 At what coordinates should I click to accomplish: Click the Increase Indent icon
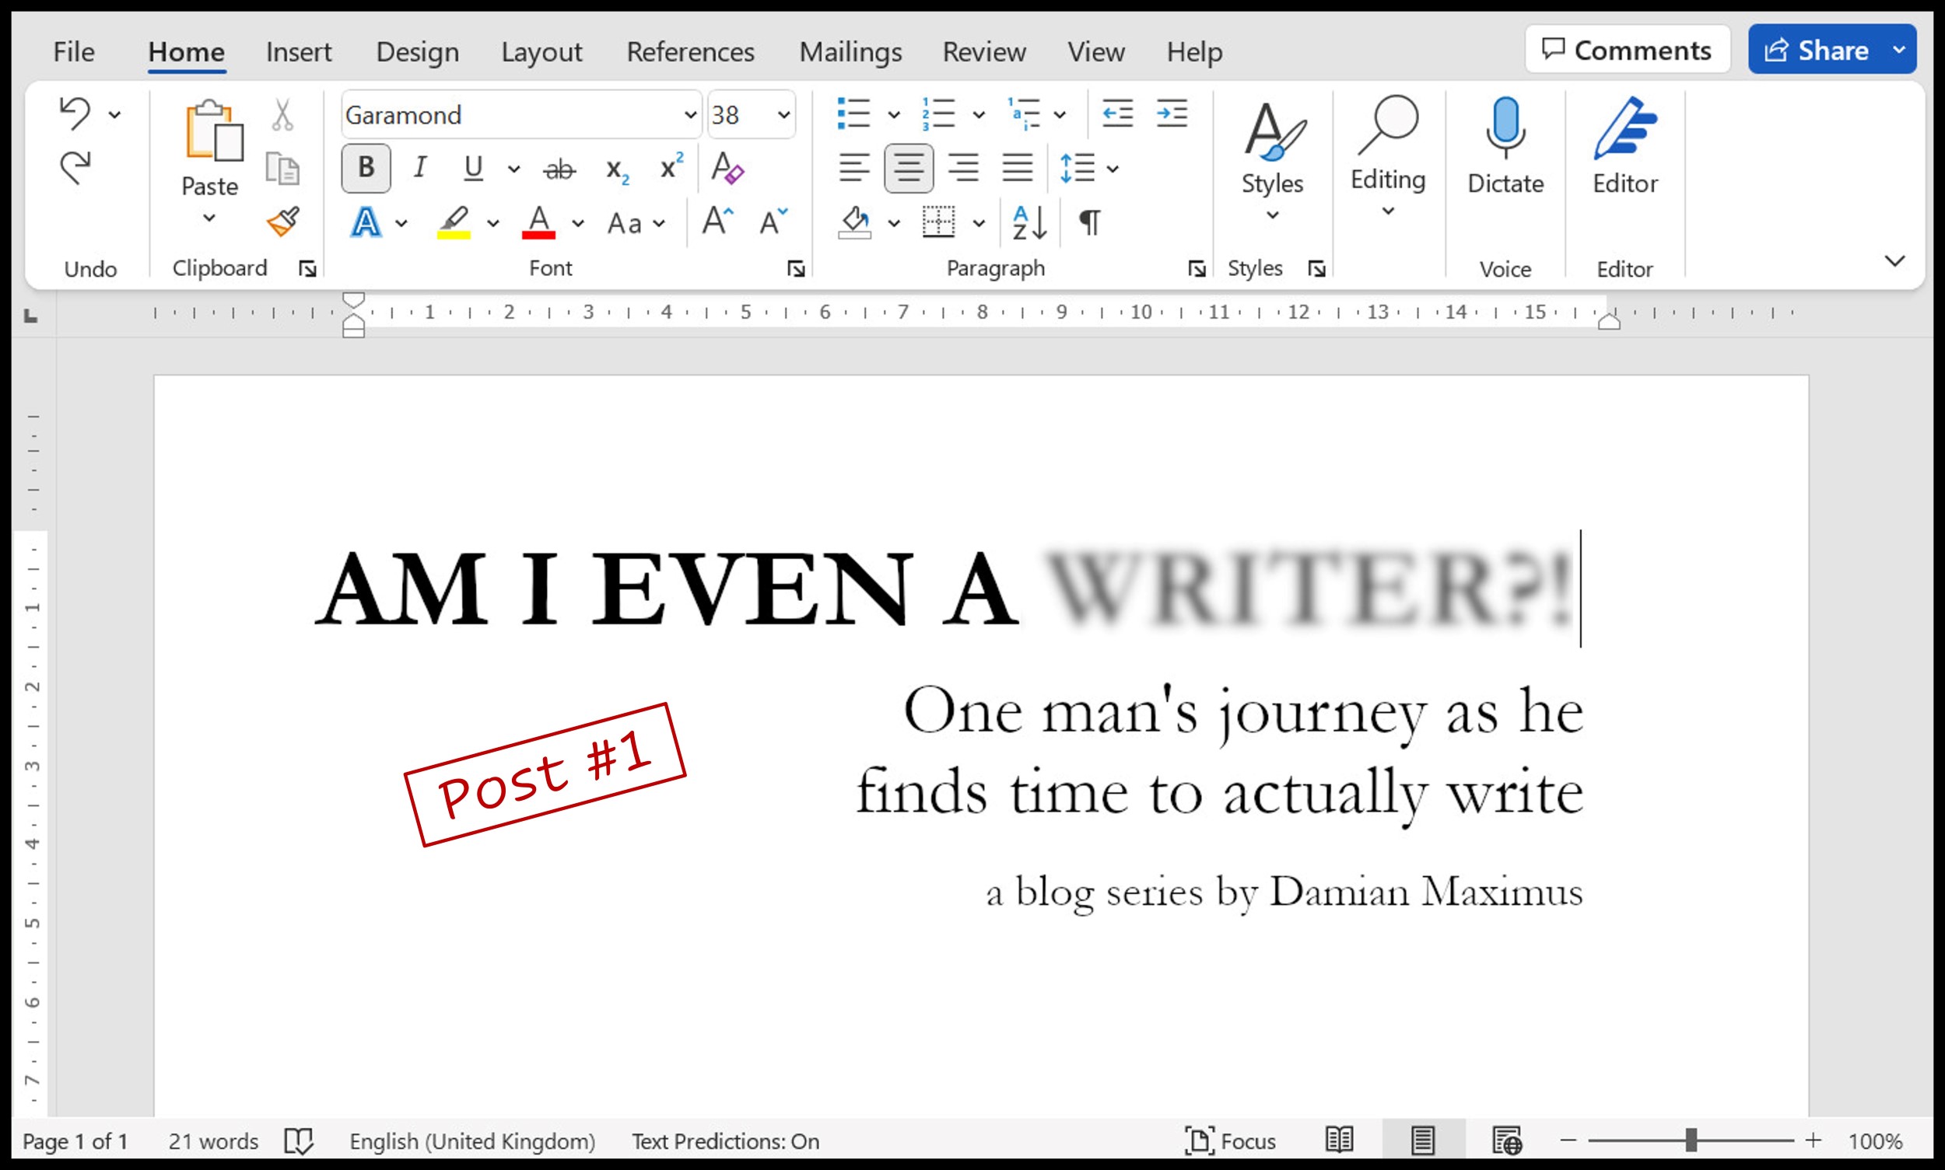pos(1172,114)
